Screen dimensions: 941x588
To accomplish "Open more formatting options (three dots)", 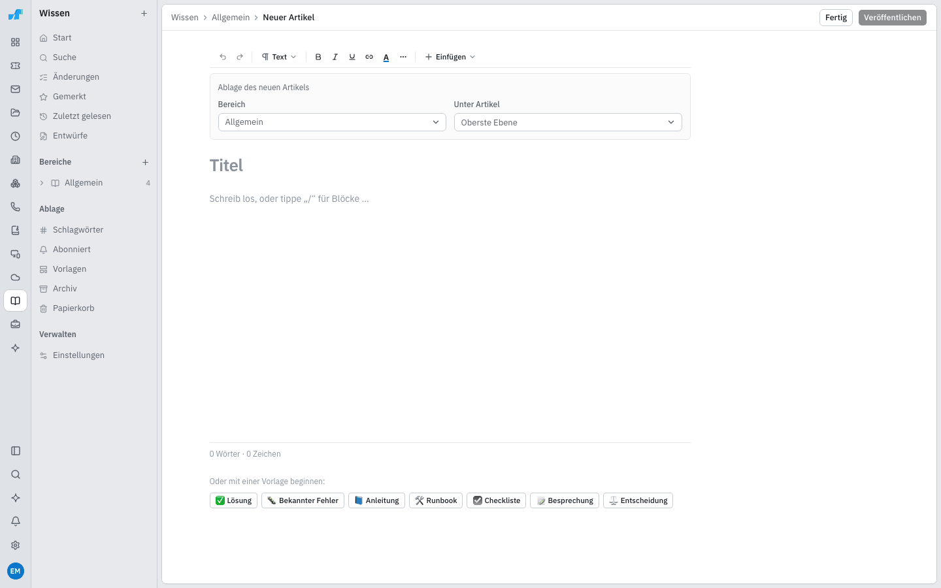I will pyautogui.click(x=403, y=57).
